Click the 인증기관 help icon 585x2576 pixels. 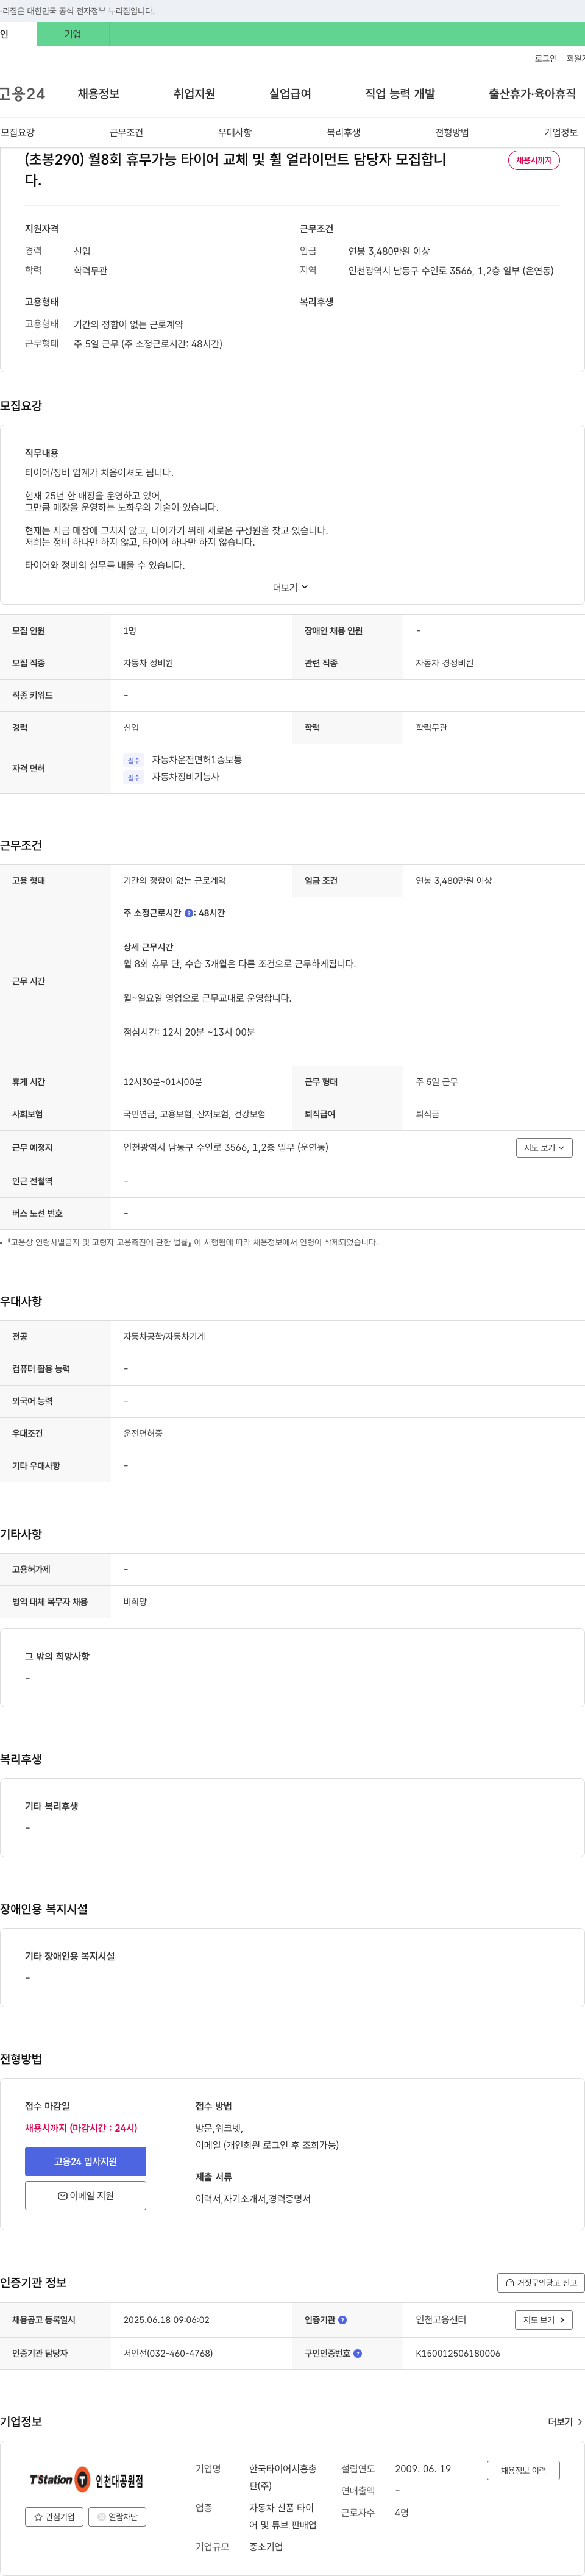[x=343, y=2320]
